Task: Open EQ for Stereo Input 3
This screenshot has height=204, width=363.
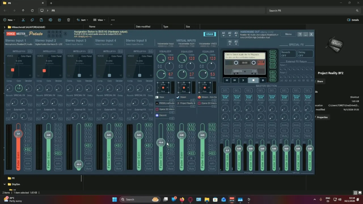Action: (90, 51)
